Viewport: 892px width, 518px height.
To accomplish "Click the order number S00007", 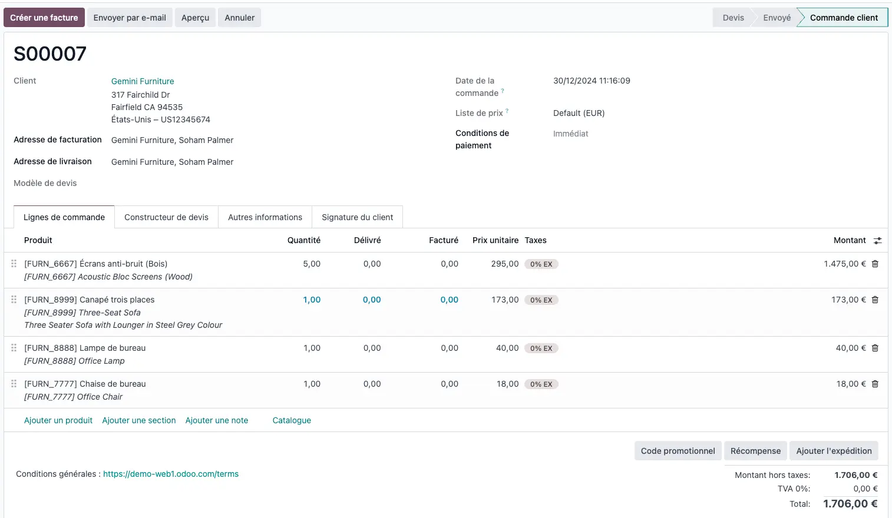I will (50, 54).
